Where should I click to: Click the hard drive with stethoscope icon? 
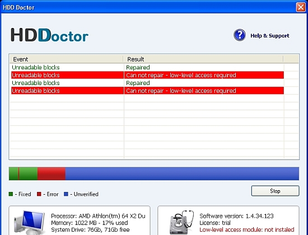181,223
